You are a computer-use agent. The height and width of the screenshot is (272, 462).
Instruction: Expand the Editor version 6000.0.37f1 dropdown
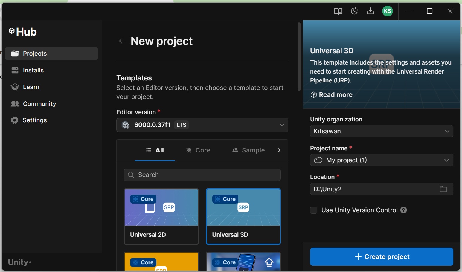point(202,125)
